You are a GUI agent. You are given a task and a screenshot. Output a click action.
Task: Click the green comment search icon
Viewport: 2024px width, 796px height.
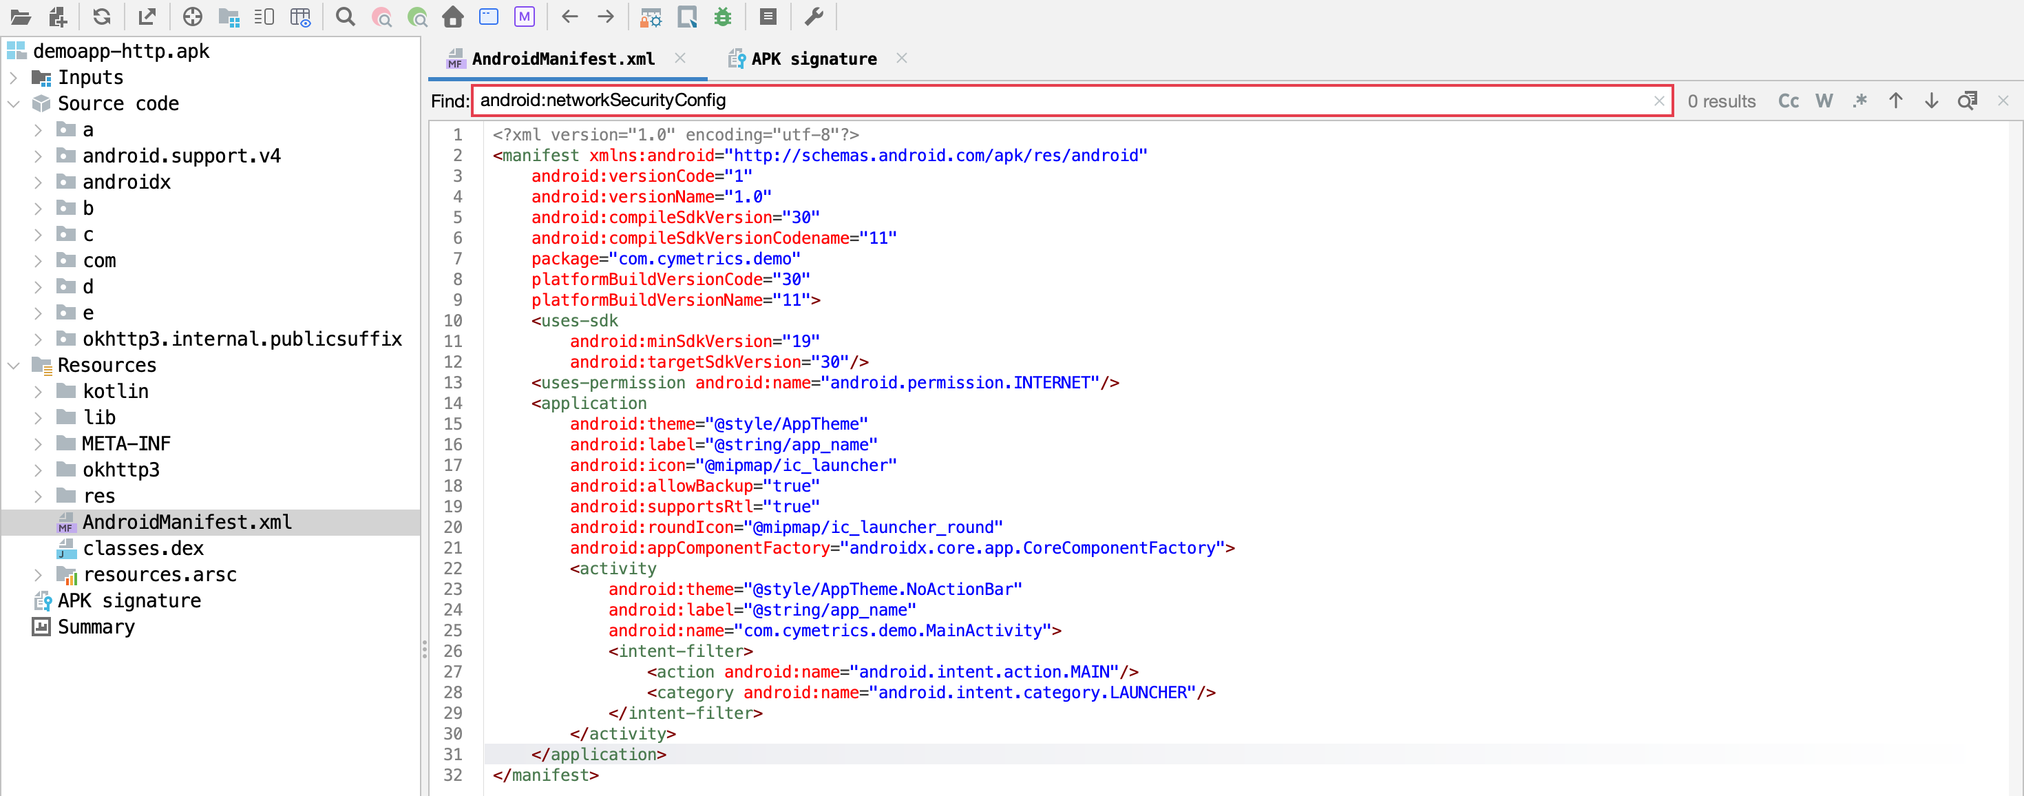417,17
